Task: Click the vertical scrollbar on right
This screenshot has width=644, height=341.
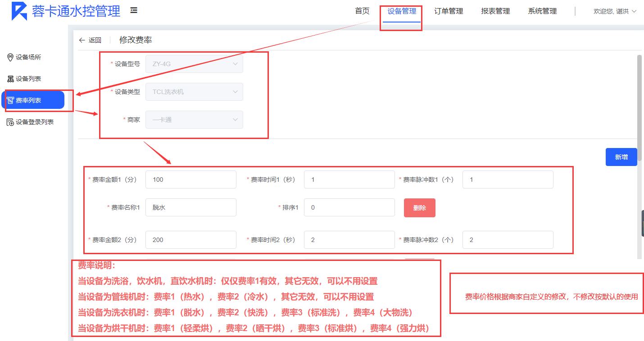Action: pos(639,108)
